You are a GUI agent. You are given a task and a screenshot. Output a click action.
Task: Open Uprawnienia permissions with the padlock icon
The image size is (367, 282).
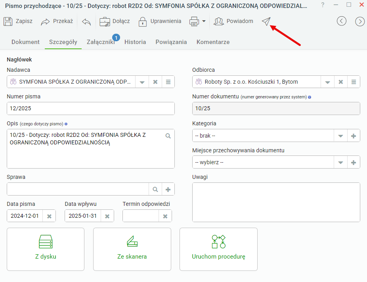[x=160, y=21]
